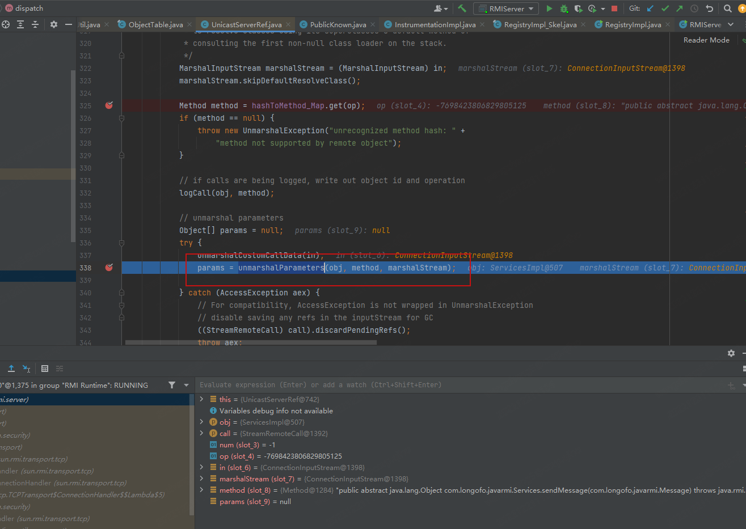The image size is (746, 529).
Task: Expand the 'method (slot_8)' variable
Action: 201,490
